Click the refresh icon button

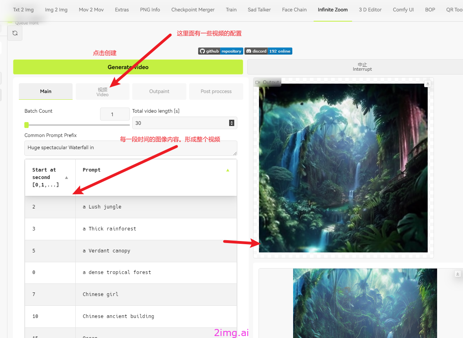click(x=15, y=33)
